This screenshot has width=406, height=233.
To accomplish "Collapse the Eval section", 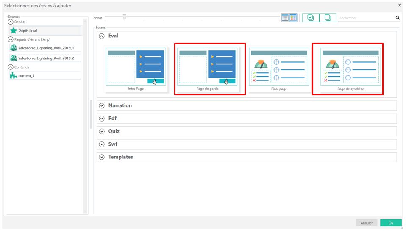I will point(102,36).
